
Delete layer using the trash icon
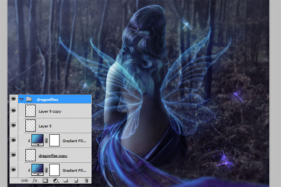86,180
